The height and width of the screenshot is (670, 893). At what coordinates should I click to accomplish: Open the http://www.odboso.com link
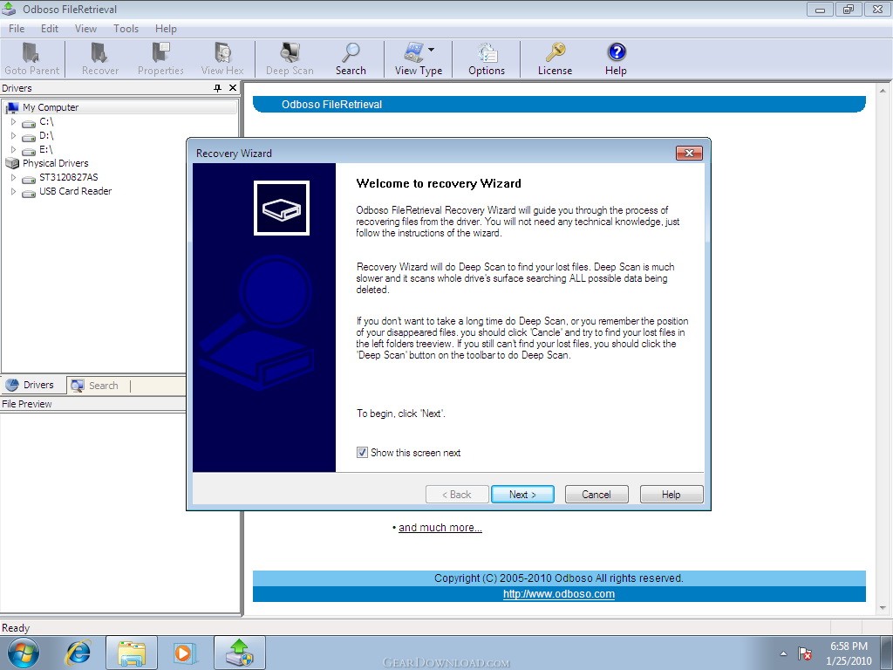[x=559, y=593]
